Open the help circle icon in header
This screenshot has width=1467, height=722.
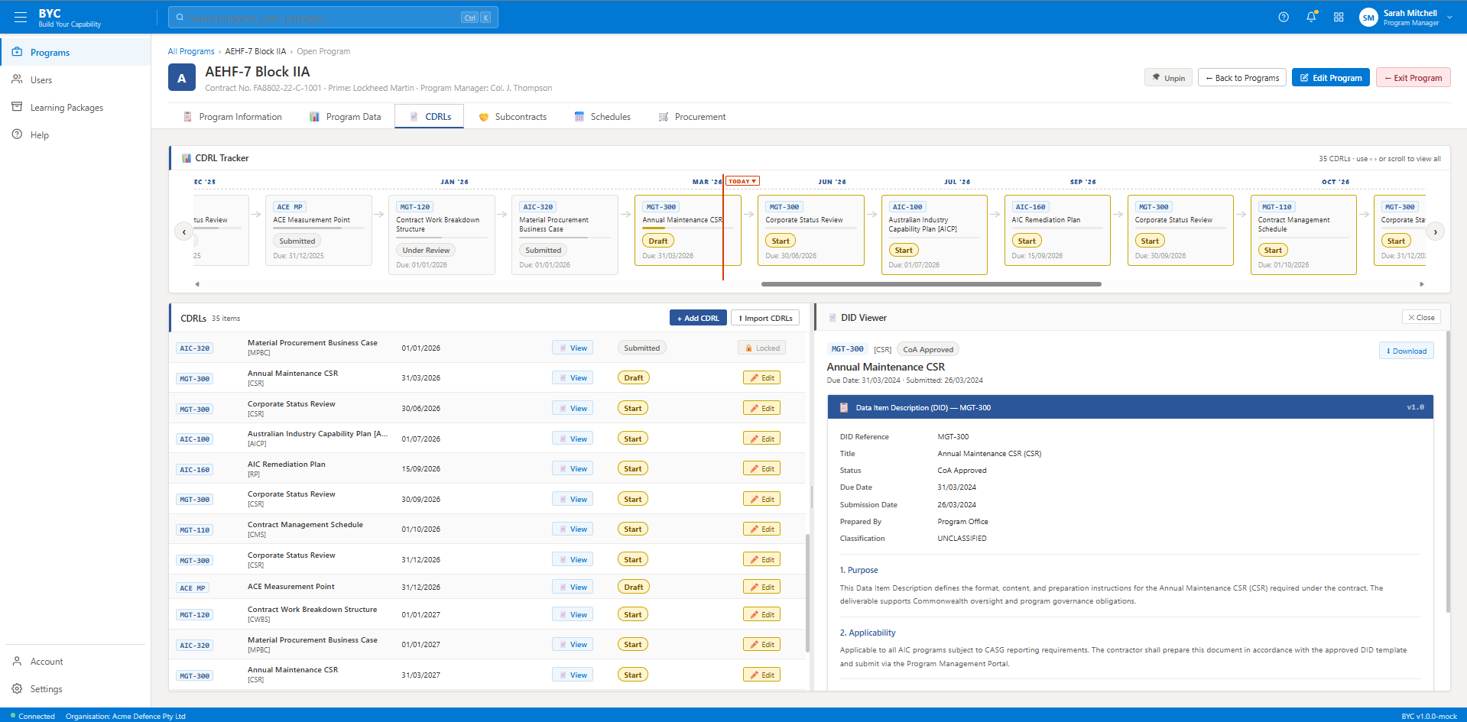1284,17
